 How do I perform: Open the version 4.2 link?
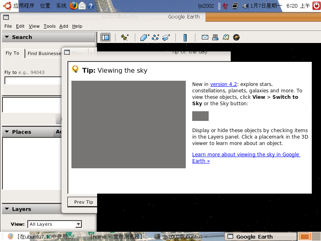point(223,84)
